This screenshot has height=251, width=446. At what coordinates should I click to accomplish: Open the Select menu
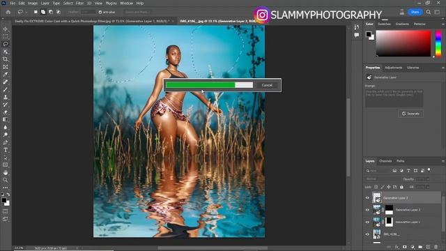(68, 3)
